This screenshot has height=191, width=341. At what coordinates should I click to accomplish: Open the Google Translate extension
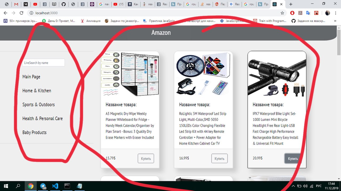pos(308,13)
